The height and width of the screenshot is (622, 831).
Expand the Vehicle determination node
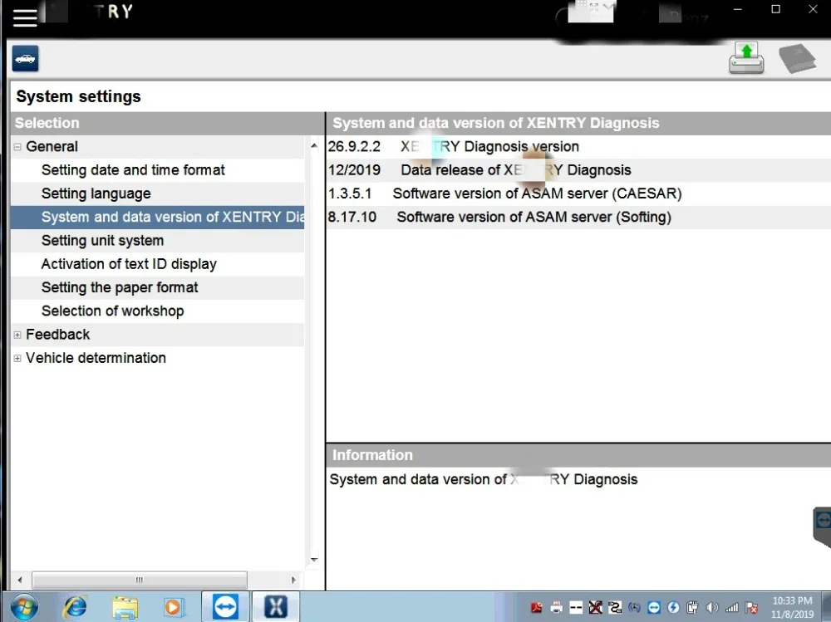(x=17, y=358)
